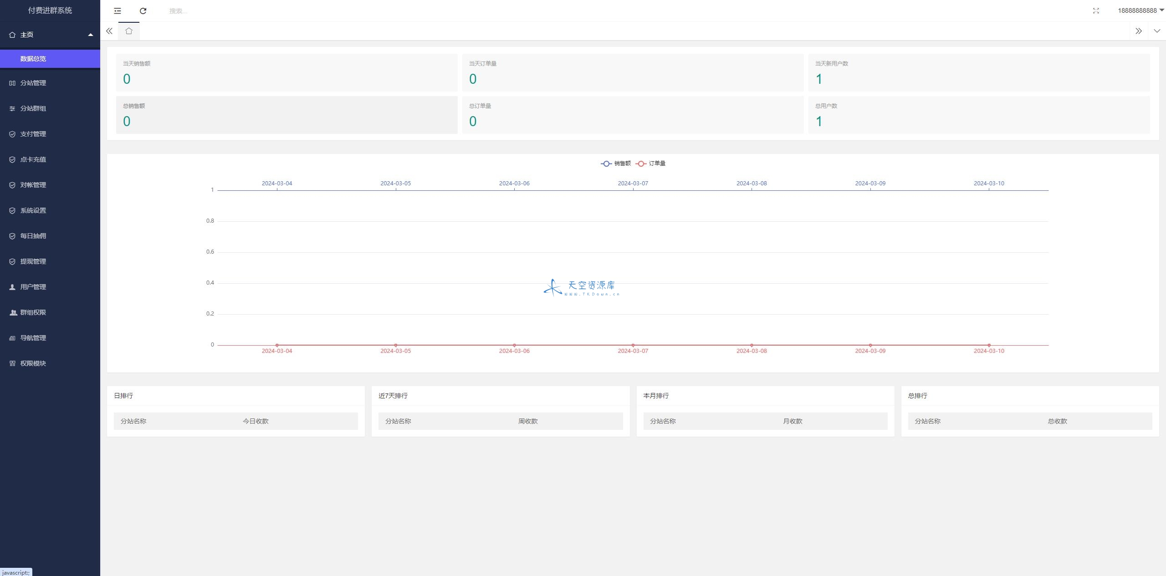This screenshot has height=576, width=1166.
Task: Click the 对帐管理 shield icon
Action: pyautogui.click(x=12, y=185)
